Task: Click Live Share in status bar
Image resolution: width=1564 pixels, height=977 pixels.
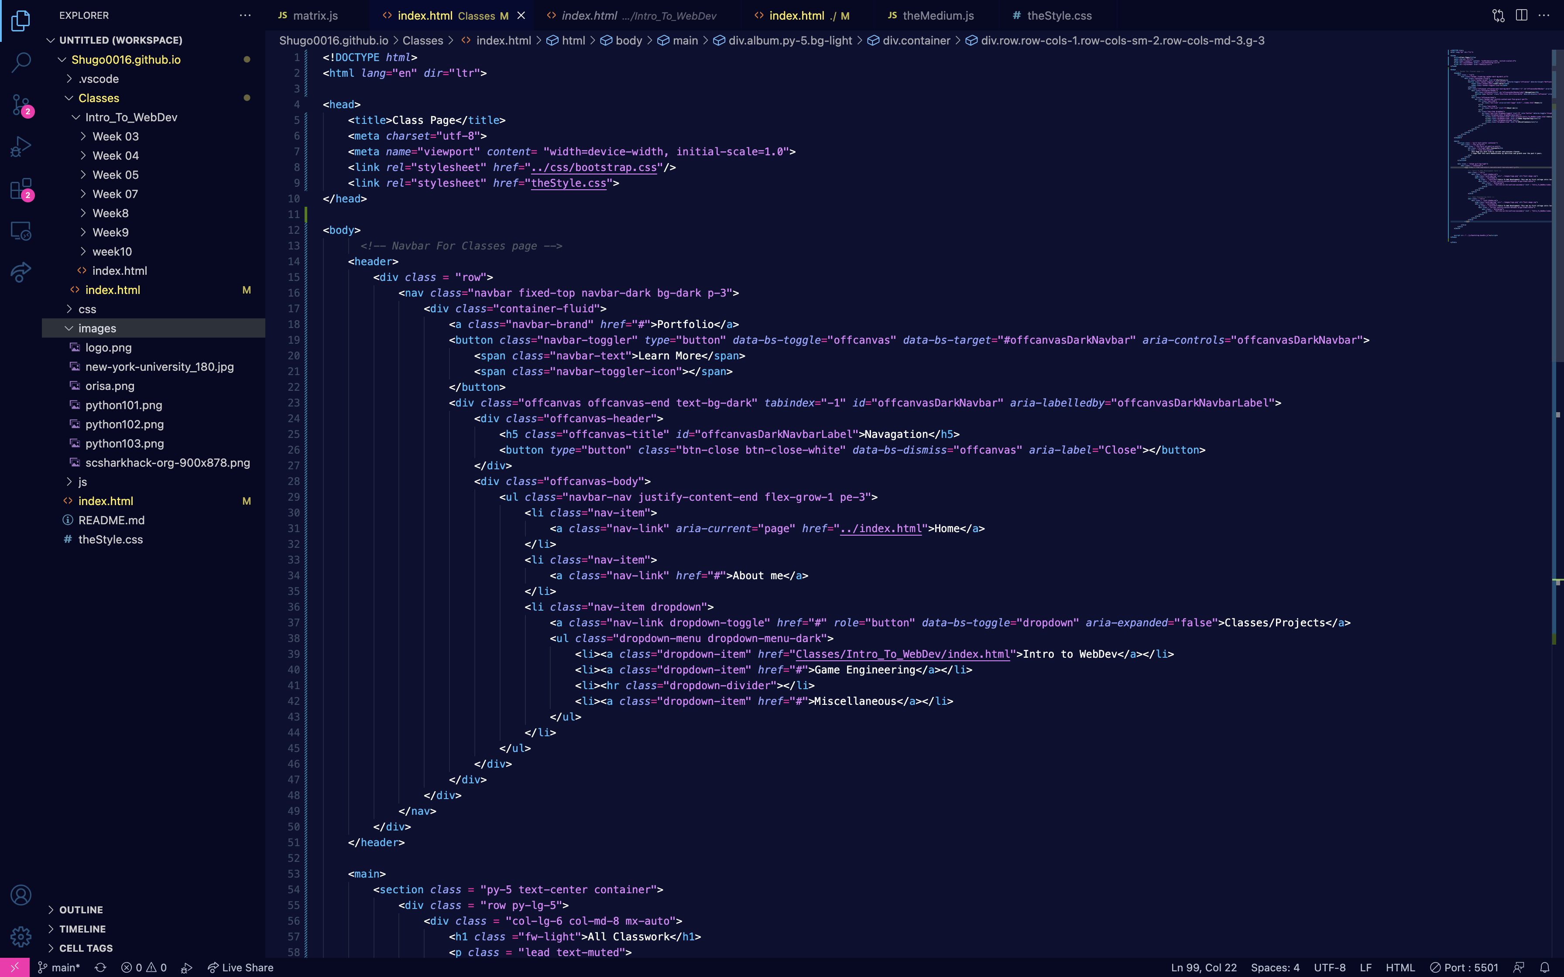Action: pos(240,967)
